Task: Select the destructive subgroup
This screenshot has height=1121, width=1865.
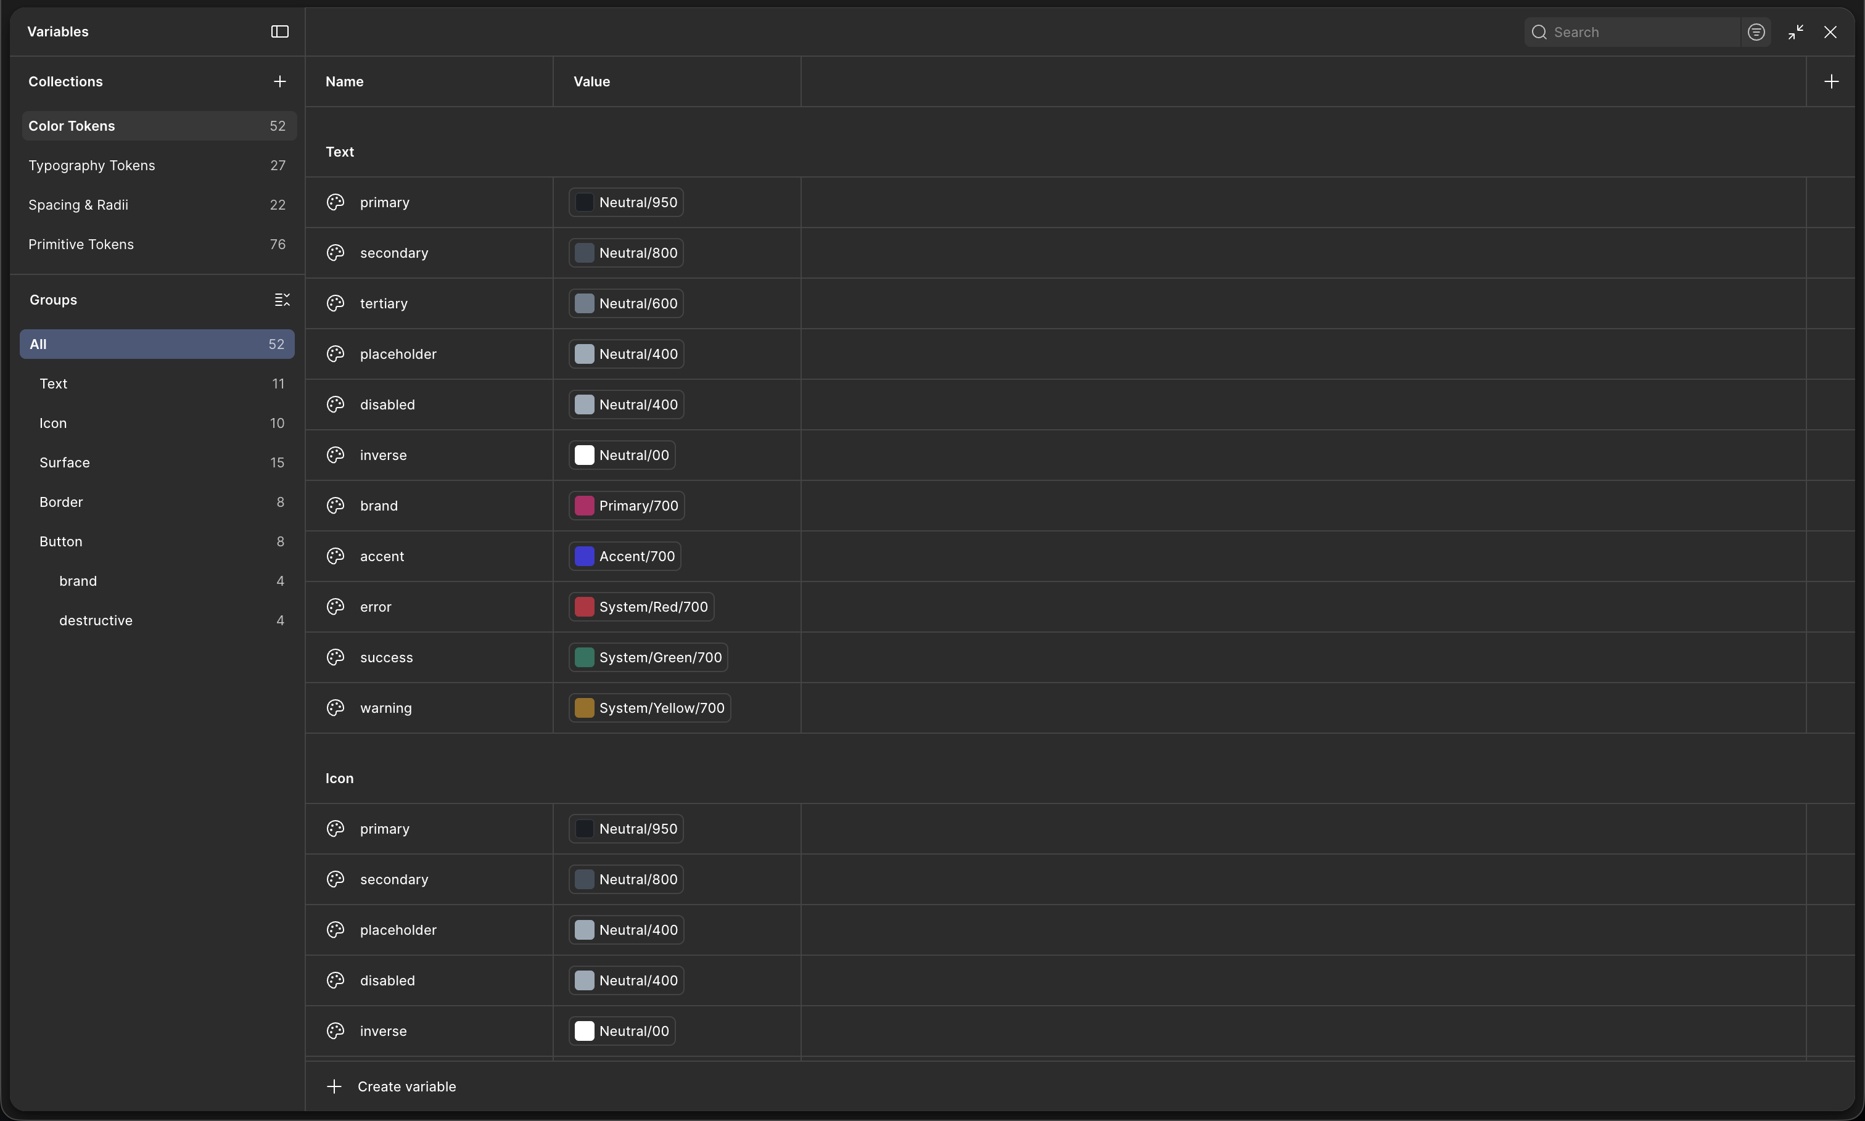Action: [157, 621]
